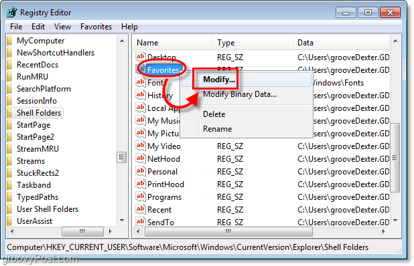Viewport: 414px width, 266px height.
Task: Open the Edit menu
Action: pyautogui.click(x=38, y=27)
